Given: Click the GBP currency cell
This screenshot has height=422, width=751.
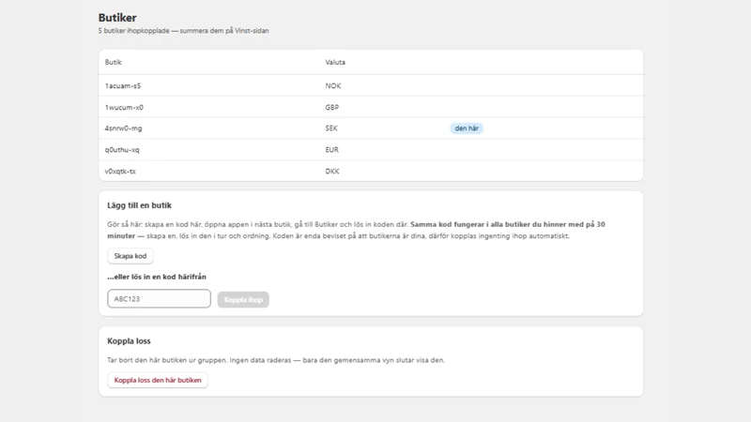Looking at the screenshot, I should coord(332,107).
